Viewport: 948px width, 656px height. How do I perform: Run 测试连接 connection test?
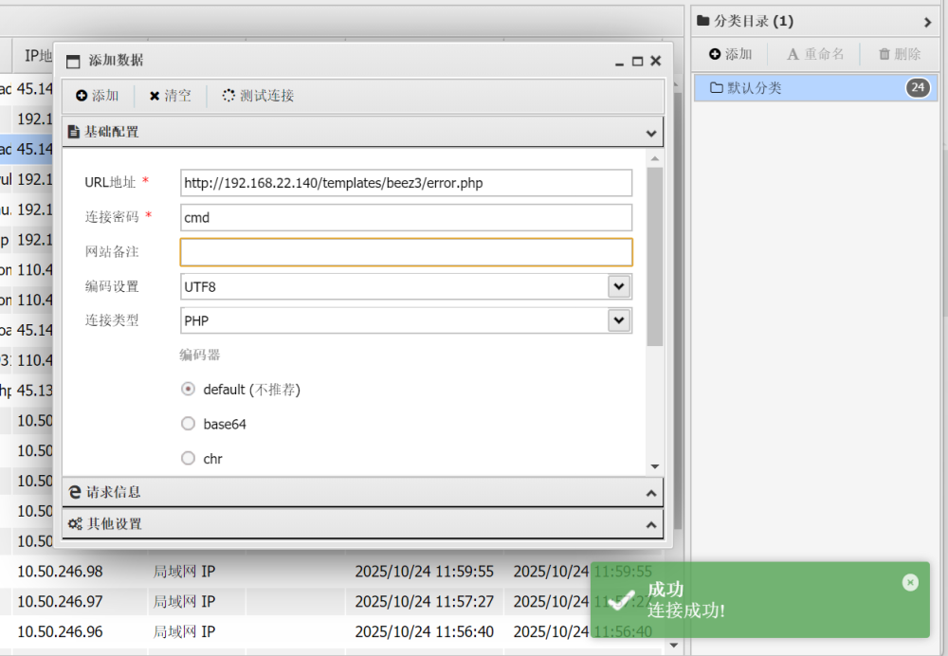click(x=258, y=96)
